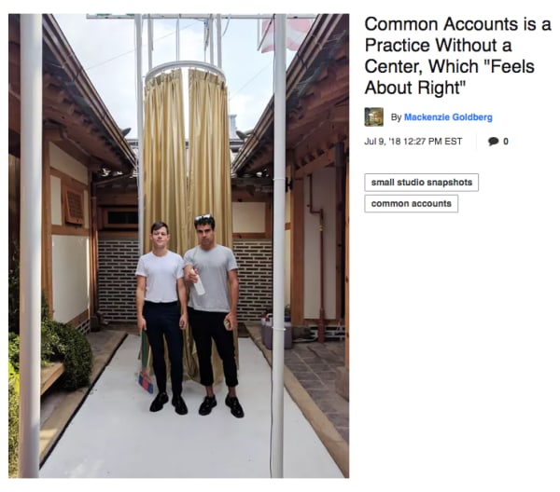Click the comment bubble icon
Image resolution: width=560 pixels, height=492 pixels.
[493, 142]
